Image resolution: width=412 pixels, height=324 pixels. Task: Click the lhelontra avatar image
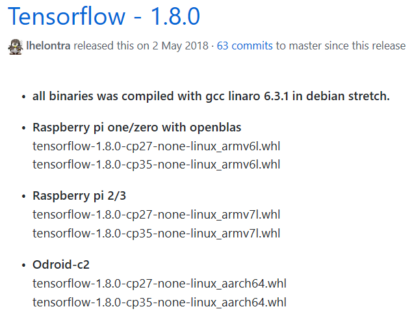pos(15,46)
